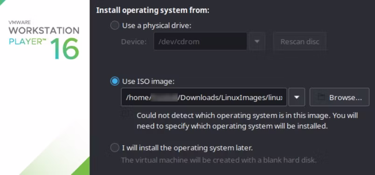Screen dimensions: 375x175
Task: Click the /dev/cdrom device combo box
Action: click(x=200, y=41)
